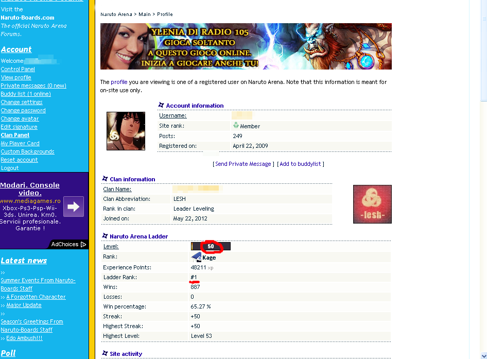Click the Kage rank badge icon

pos(196,257)
